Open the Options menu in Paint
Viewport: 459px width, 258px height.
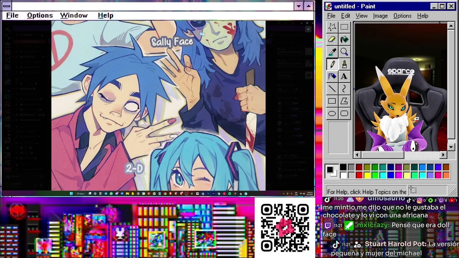[x=402, y=16]
